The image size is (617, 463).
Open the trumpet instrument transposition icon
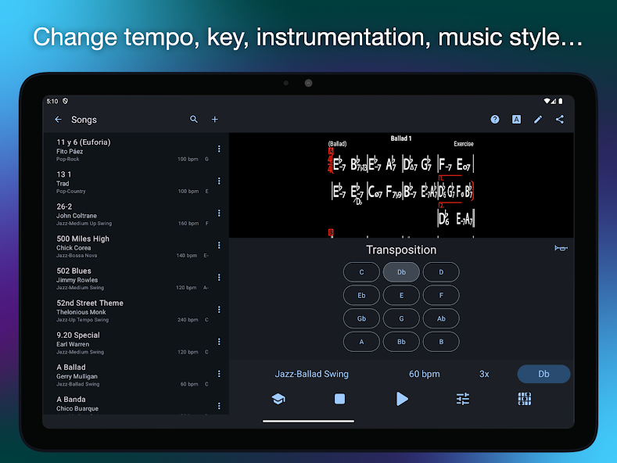(x=561, y=249)
